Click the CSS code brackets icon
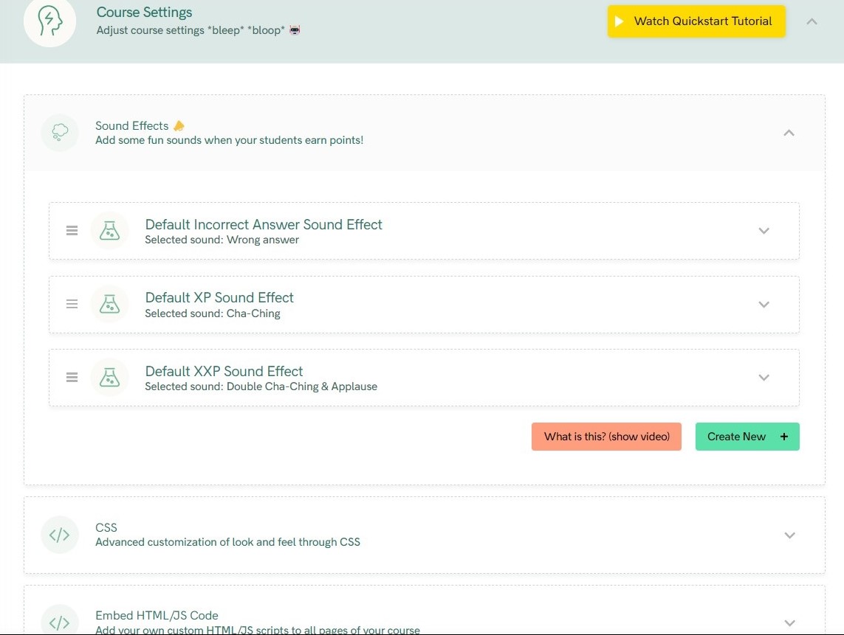The width and height of the screenshot is (844, 635). pyautogui.click(x=60, y=535)
